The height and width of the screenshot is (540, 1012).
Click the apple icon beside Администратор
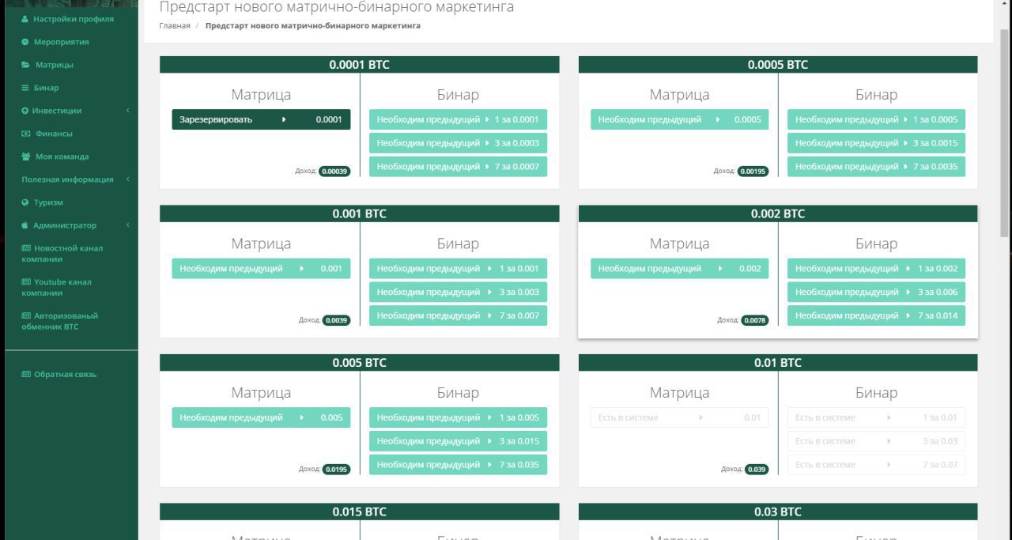(x=25, y=225)
